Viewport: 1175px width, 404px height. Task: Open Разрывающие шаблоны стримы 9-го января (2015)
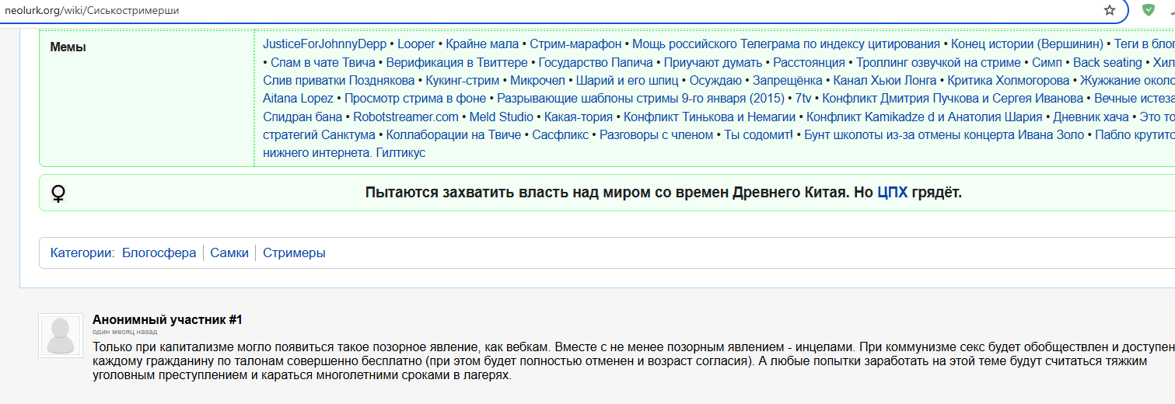click(641, 99)
